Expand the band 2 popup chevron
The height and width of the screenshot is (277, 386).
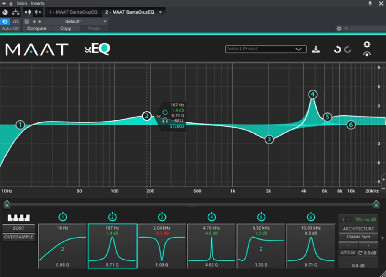tap(159, 116)
